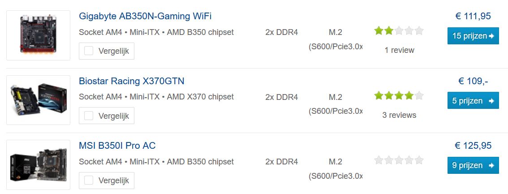
Task: Open the Biostar Racing X370GTN product link
Action: pos(132,81)
